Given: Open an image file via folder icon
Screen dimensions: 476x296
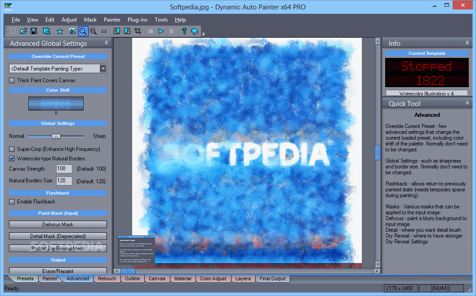Looking at the screenshot, I should pos(23,31).
